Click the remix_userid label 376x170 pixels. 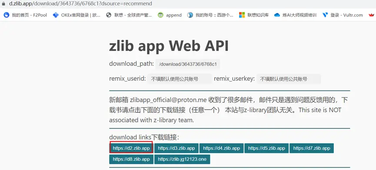point(127,78)
